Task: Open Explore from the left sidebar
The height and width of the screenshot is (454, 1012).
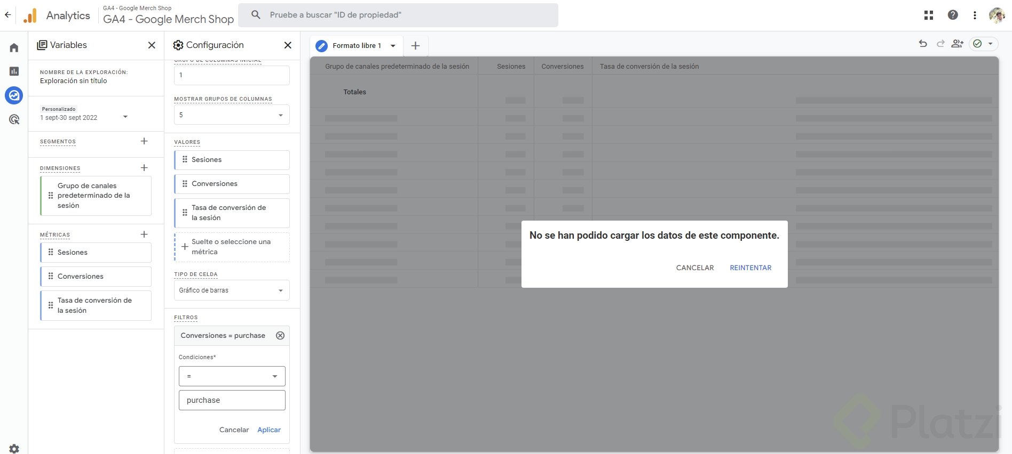Action: (x=14, y=95)
